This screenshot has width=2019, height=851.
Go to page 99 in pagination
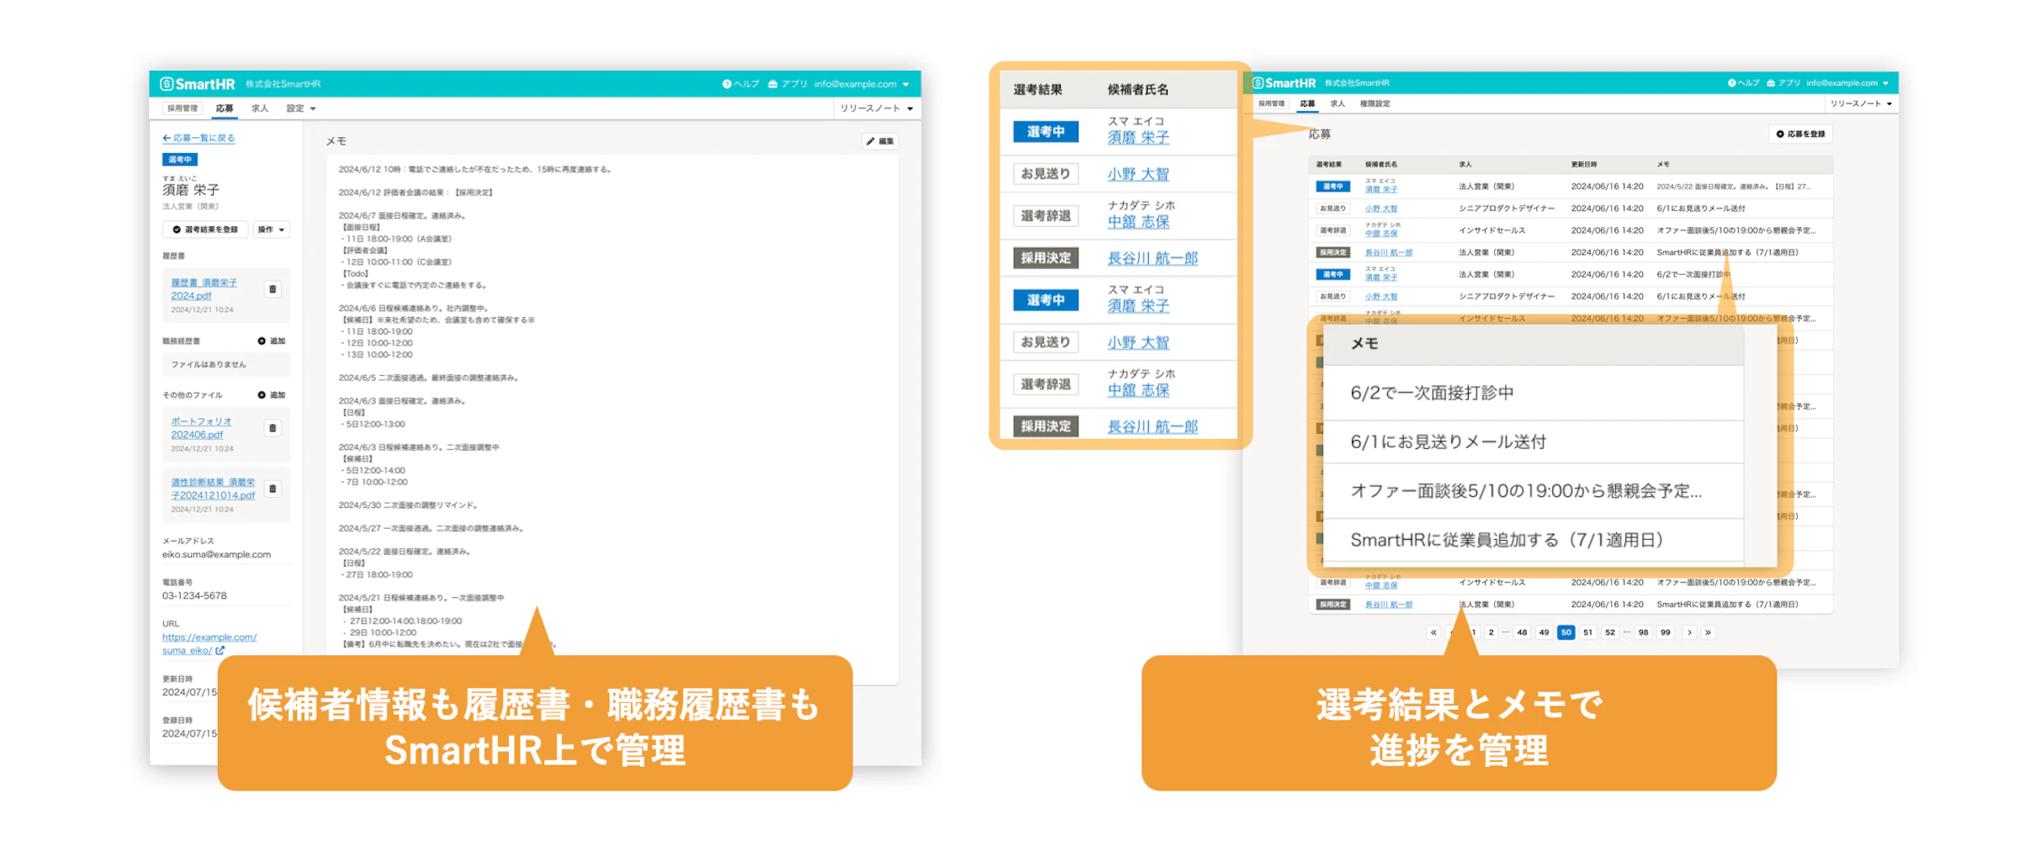click(1665, 632)
